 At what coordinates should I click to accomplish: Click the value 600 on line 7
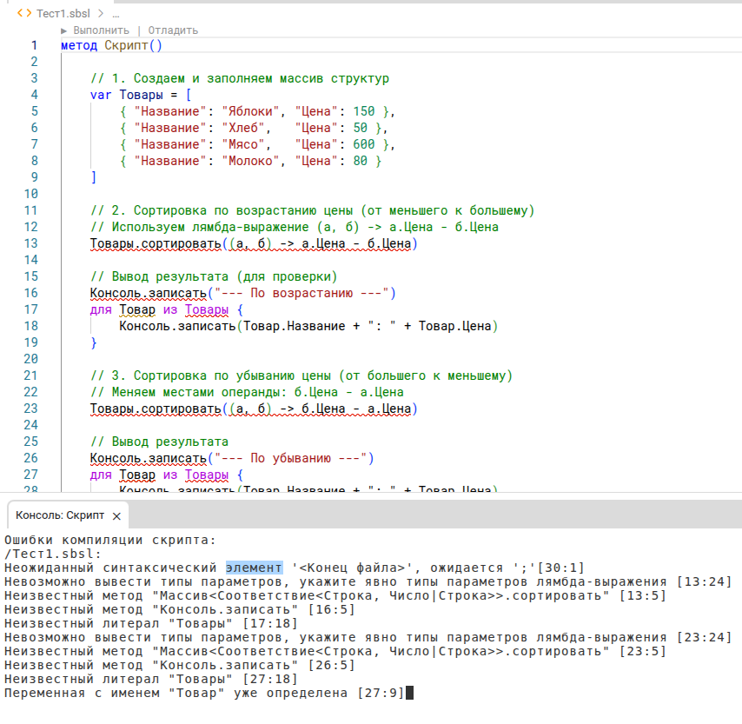[x=364, y=144]
